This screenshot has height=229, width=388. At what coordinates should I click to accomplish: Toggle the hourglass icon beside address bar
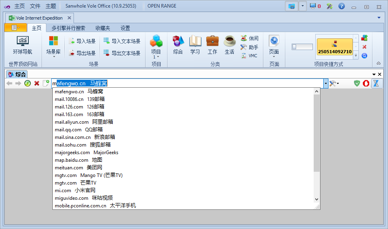pyautogui.click(x=376, y=84)
